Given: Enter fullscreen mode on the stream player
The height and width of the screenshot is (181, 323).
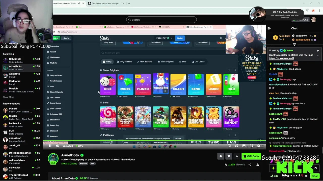Looking at the screenshot, I should pos(251,146).
